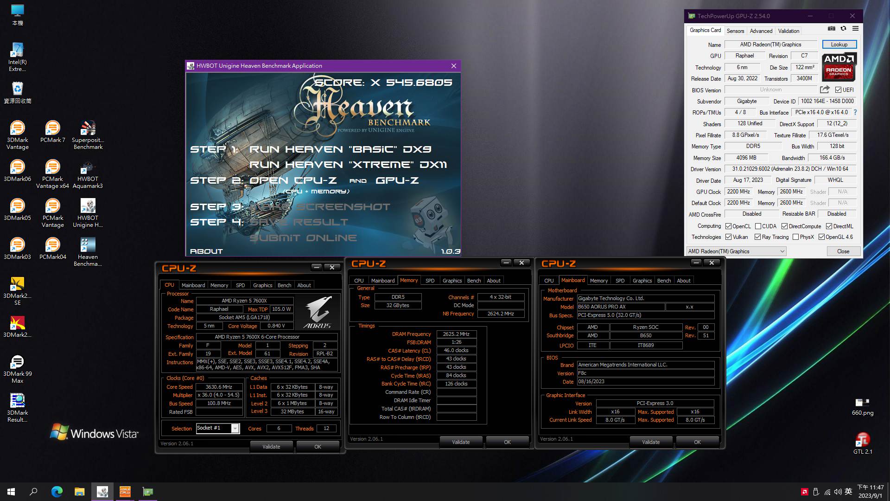Switch to the Validation tab in GPU-Z
890x501 pixels.
(x=788, y=31)
